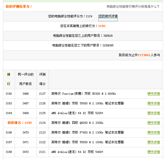Click the 评测得分 column header
Viewport: 168px width, 160px height.
[x=43, y=79]
